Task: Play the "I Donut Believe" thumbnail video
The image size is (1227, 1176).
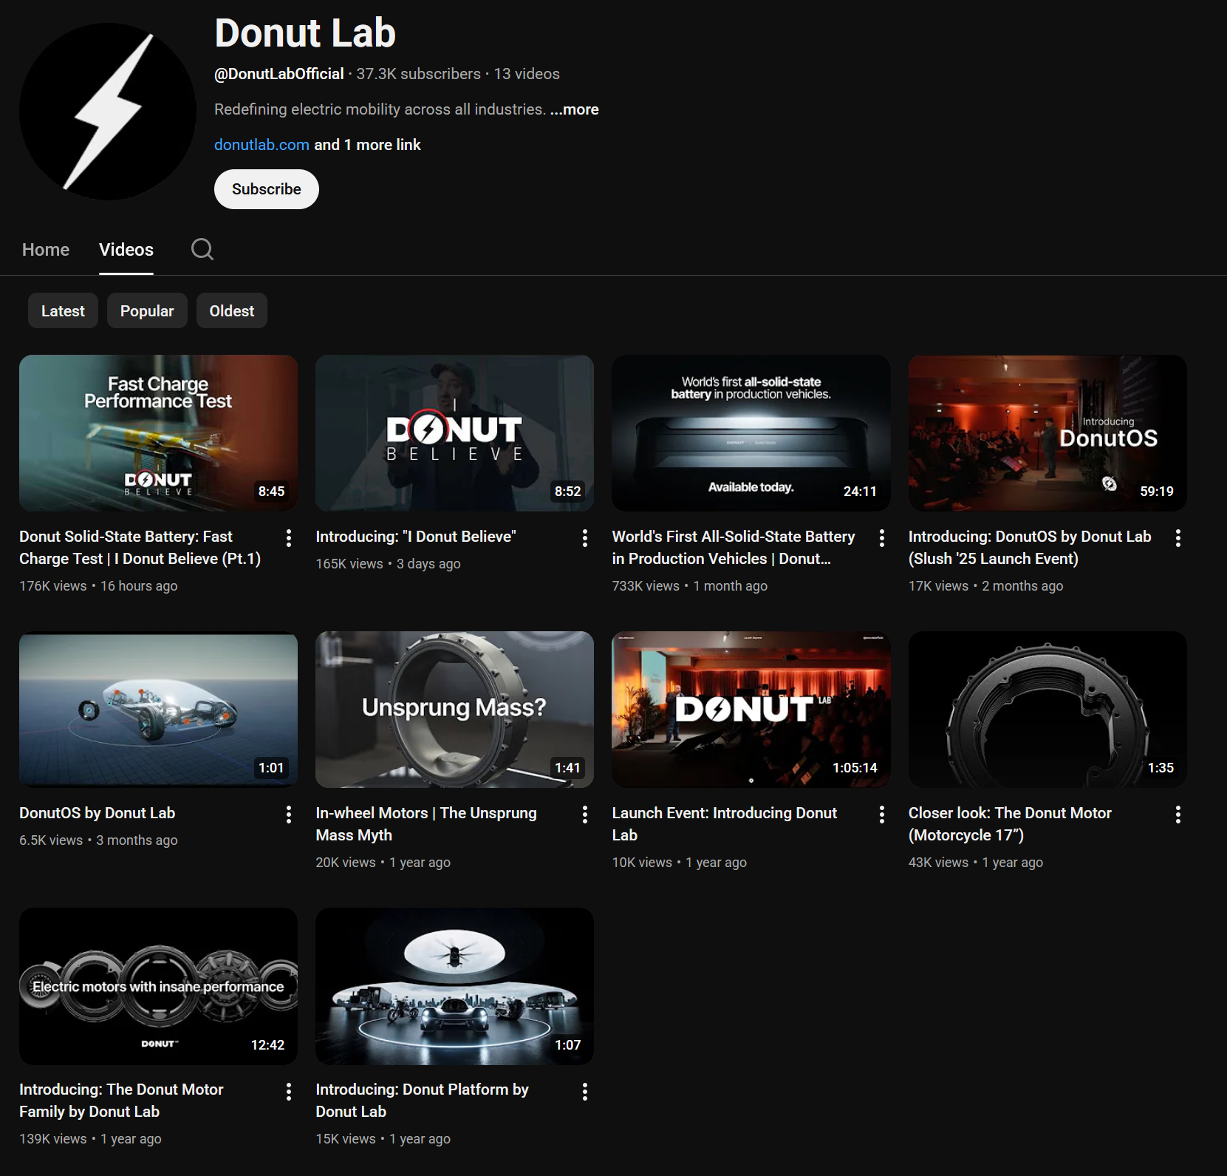Action: tap(454, 433)
